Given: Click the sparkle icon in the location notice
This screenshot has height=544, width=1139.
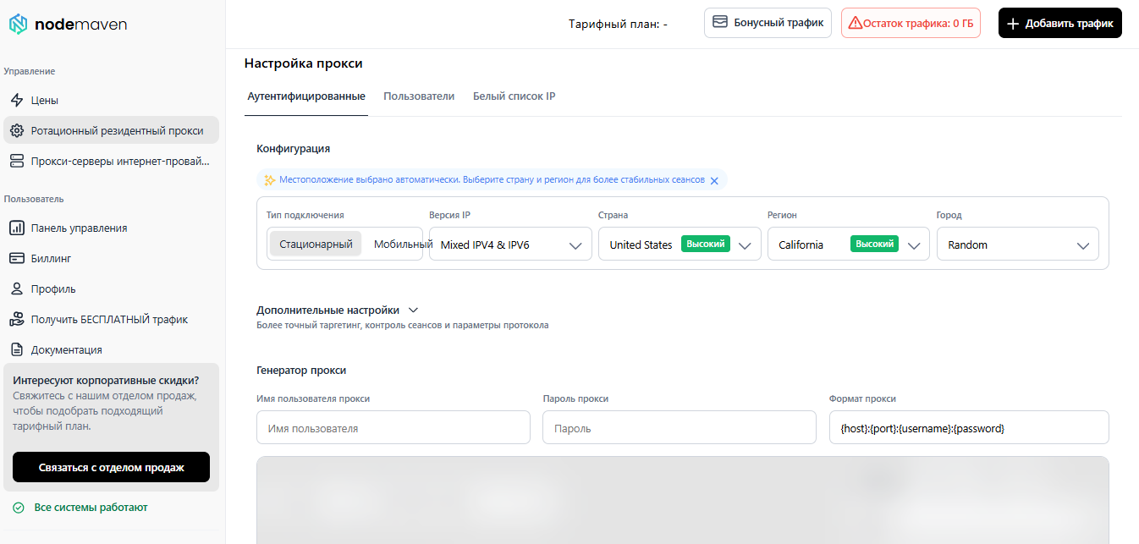Looking at the screenshot, I should (269, 180).
